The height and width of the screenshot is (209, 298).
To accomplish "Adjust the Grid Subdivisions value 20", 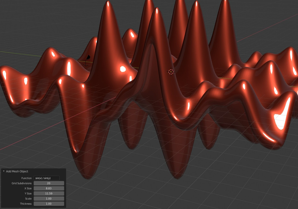I will [49, 183].
